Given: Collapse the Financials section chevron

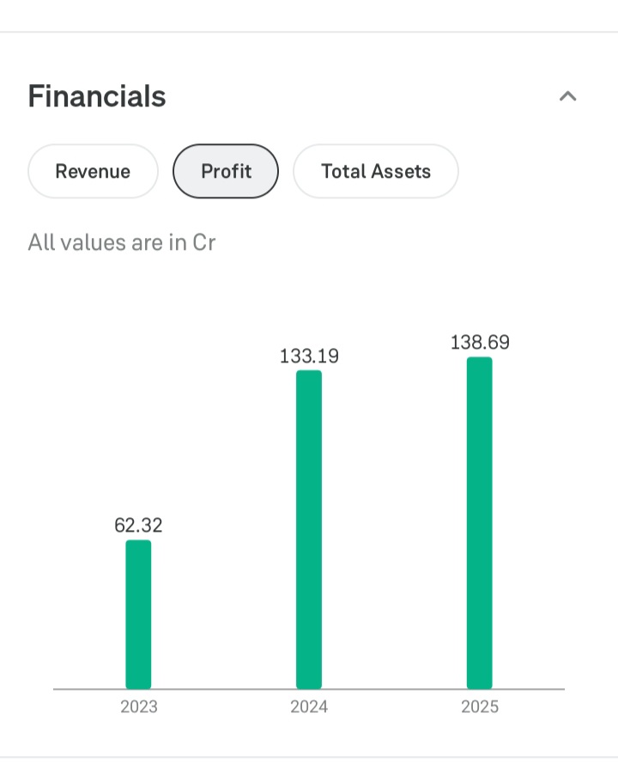Looking at the screenshot, I should point(567,96).
